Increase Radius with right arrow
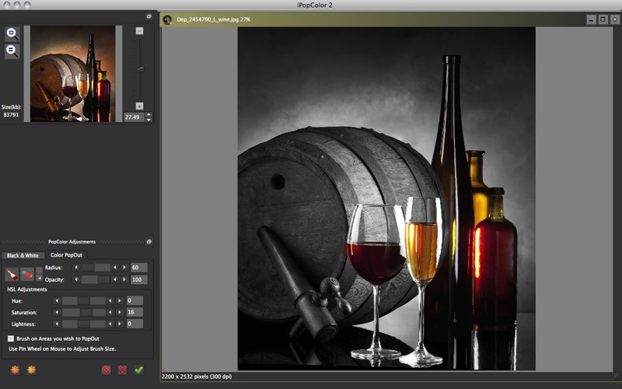The height and width of the screenshot is (389, 622). click(124, 268)
